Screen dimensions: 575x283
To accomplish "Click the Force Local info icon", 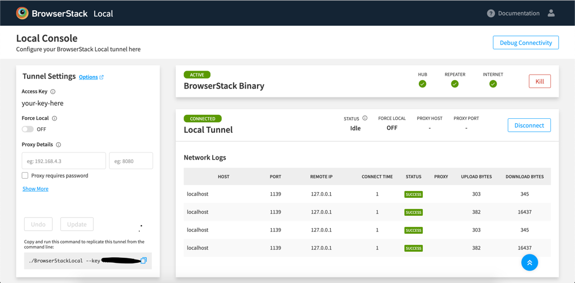I will (55, 118).
